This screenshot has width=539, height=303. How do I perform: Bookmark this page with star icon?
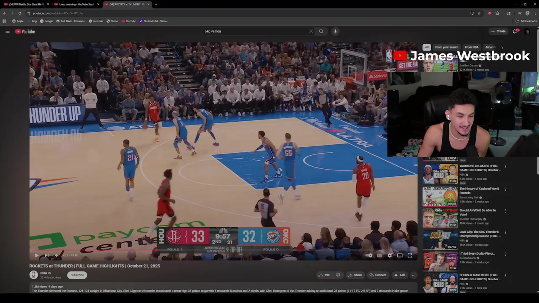(479, 13)
